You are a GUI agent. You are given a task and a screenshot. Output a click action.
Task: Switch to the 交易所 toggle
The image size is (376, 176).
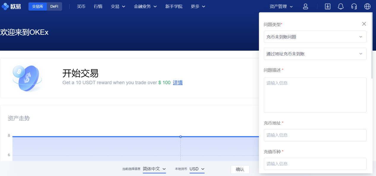38,7
